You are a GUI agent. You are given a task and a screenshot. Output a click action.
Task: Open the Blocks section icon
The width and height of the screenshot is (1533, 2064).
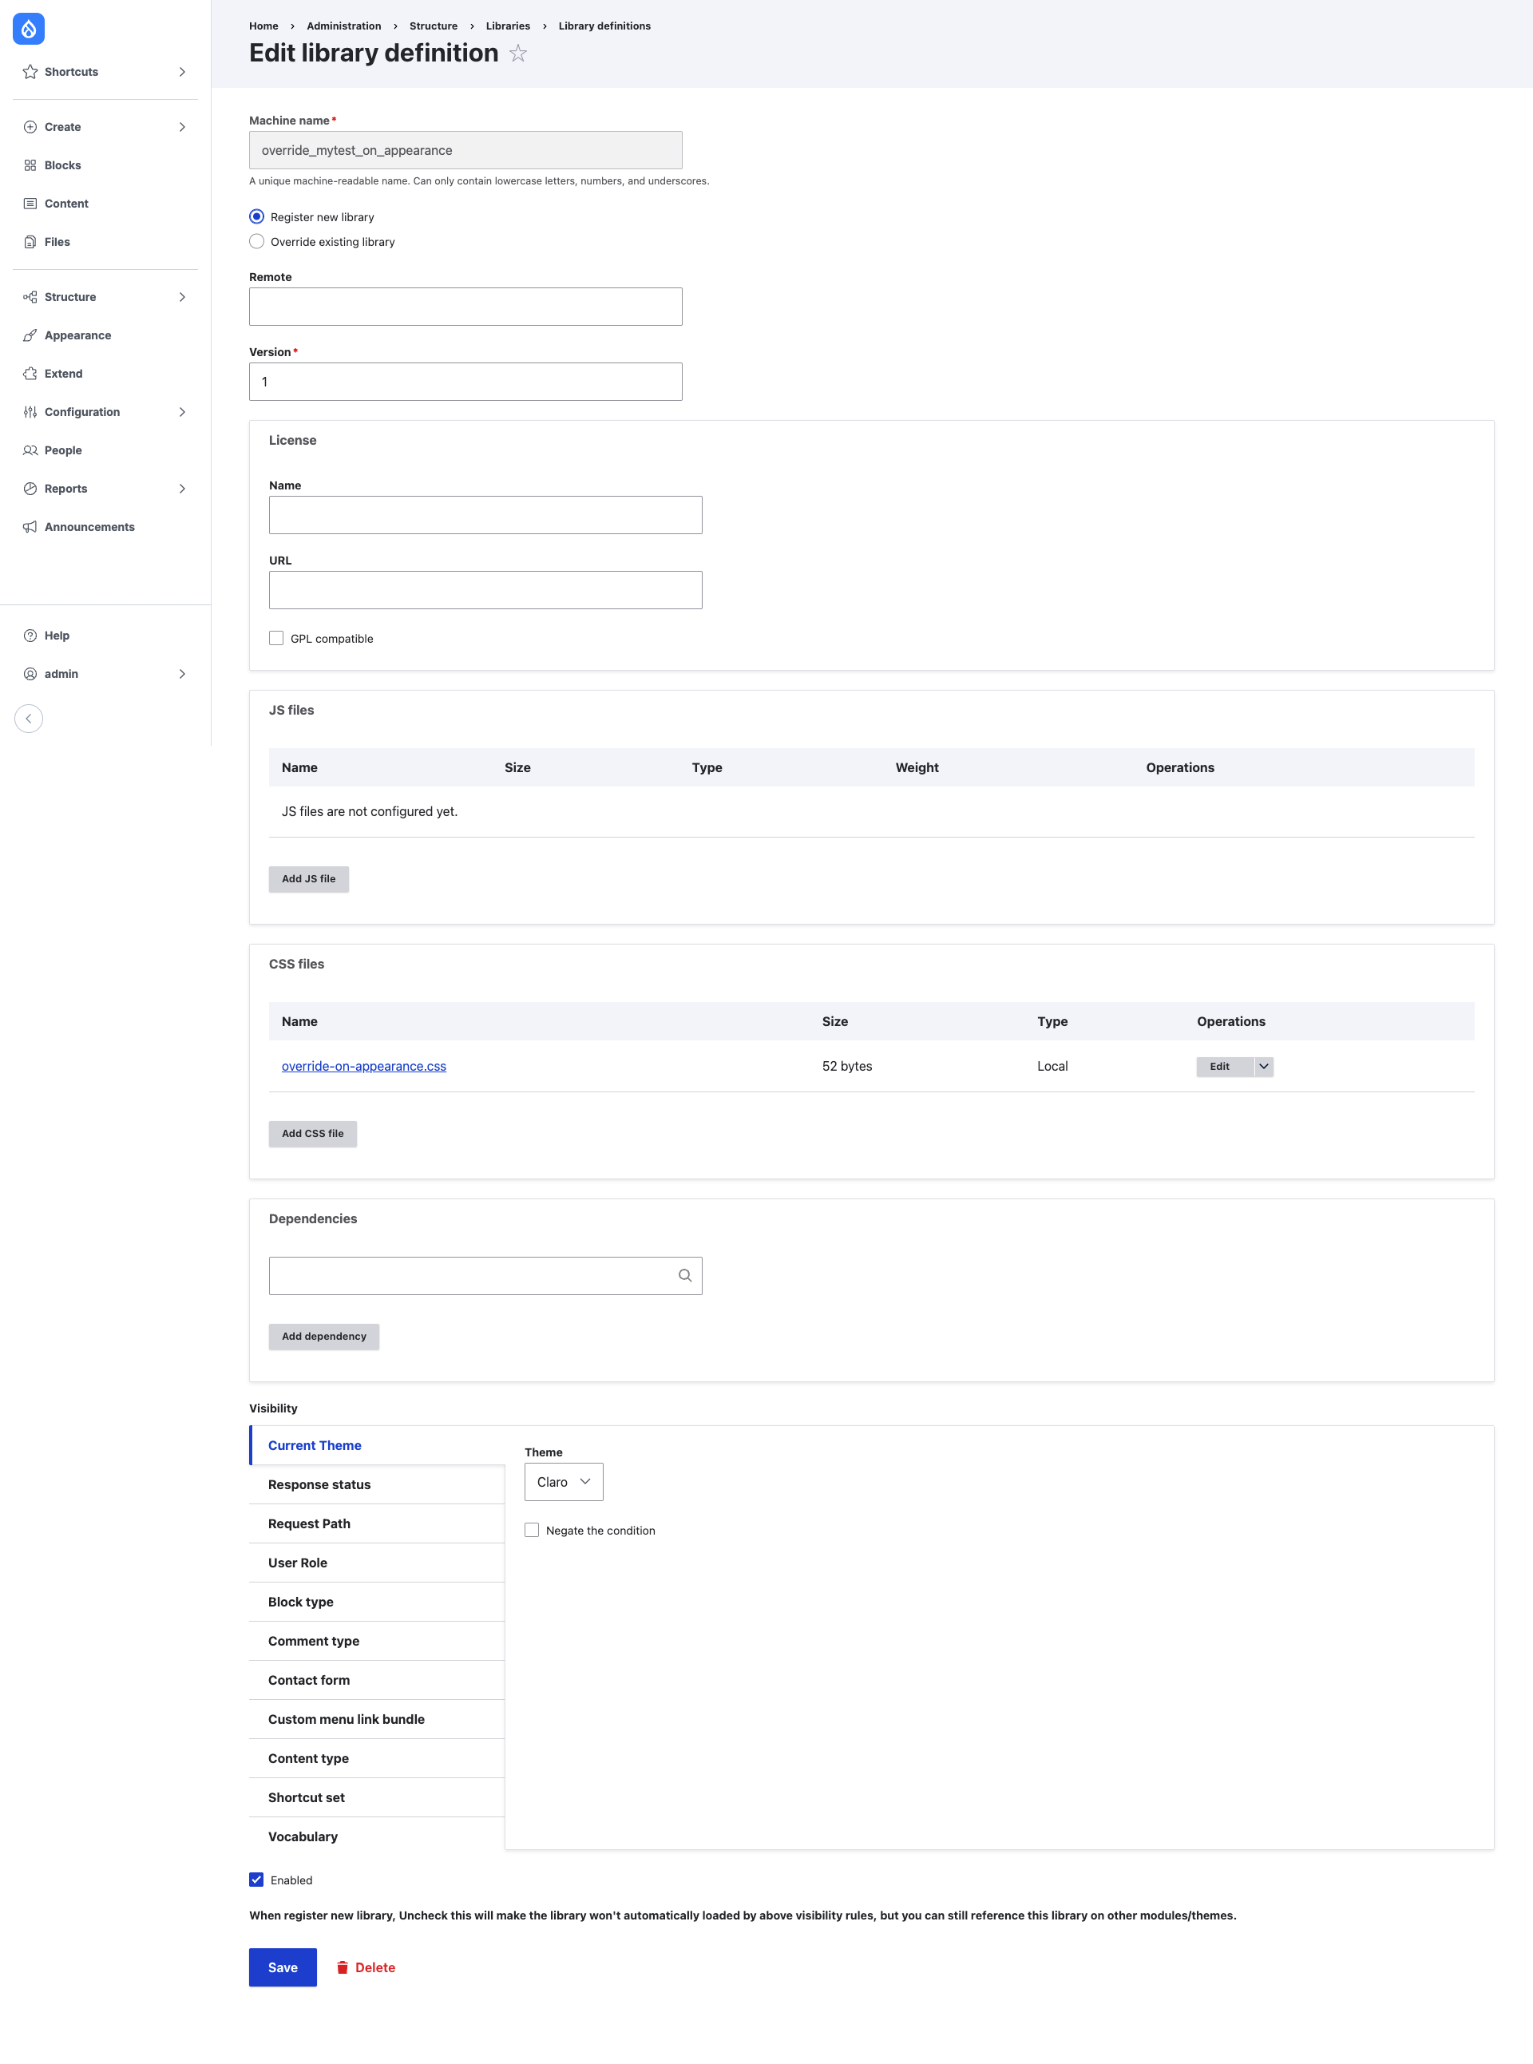30,165
